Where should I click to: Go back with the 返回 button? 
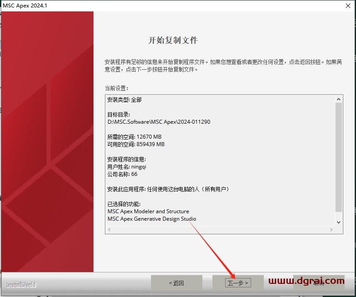176,283
